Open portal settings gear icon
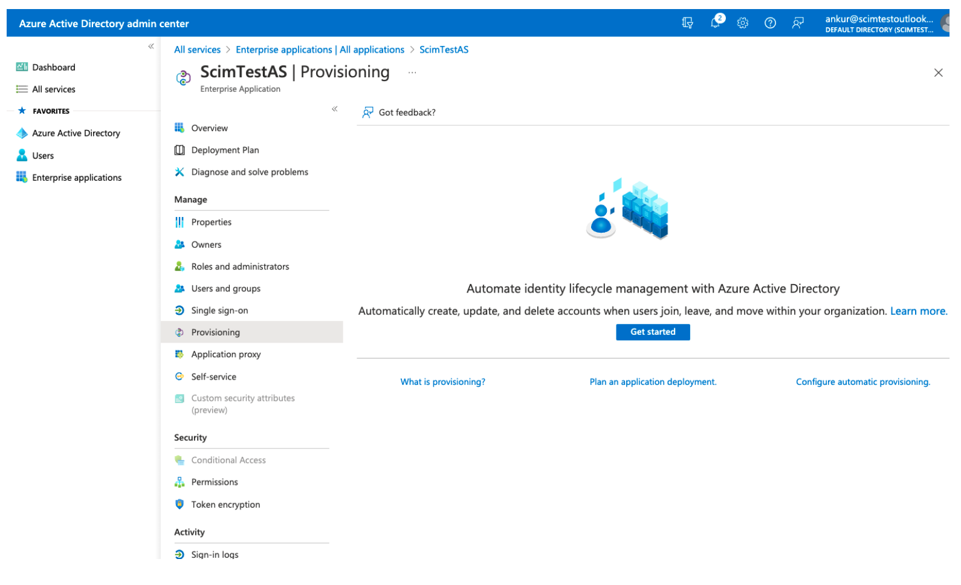Image resolution: width=961 pixels, height=585 pixels. (x=742, y=23)
